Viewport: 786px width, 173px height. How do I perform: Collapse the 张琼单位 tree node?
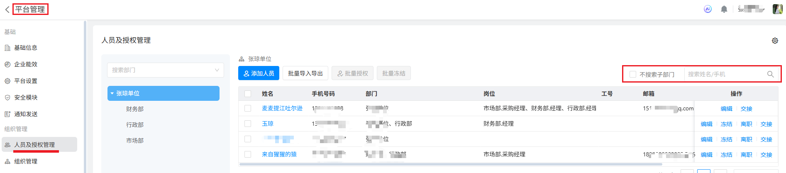pos(112,93)
